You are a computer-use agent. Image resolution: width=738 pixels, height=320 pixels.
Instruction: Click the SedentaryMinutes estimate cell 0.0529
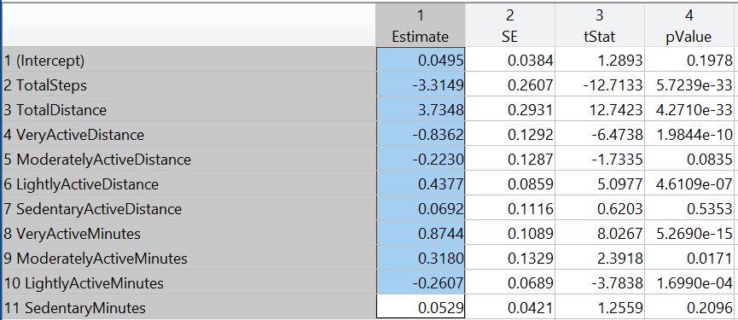[x=421, y=308]
